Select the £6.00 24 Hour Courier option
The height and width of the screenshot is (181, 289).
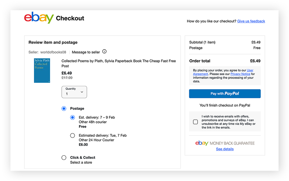click(72, 135)
